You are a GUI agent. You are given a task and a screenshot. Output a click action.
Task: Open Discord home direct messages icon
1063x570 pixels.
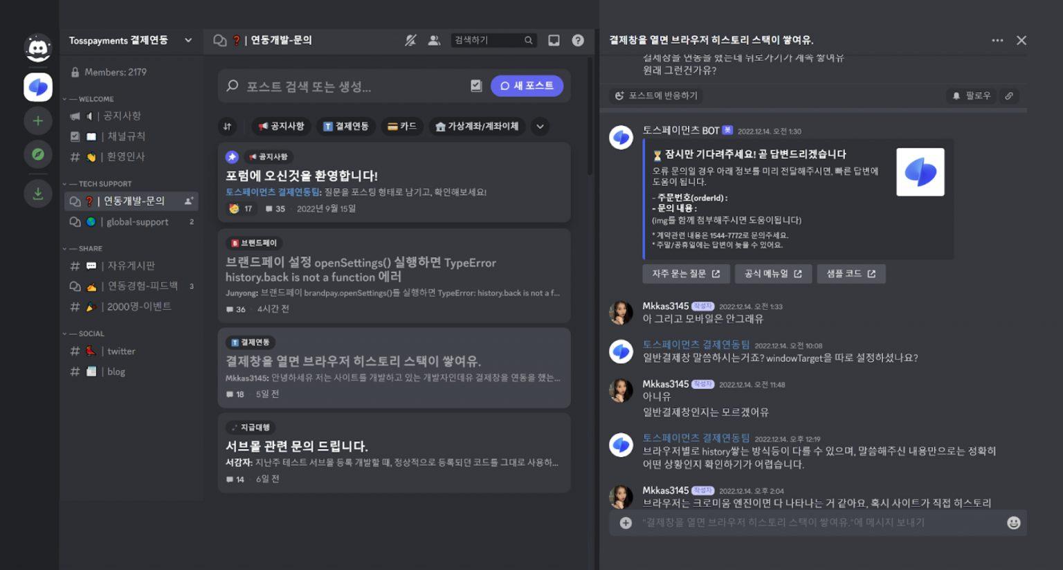point(38,48)
